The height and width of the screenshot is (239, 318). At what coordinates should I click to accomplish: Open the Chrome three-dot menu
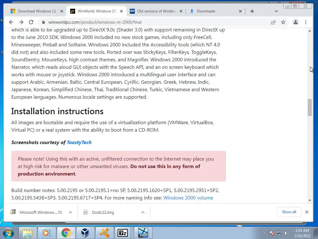[306, 22]
